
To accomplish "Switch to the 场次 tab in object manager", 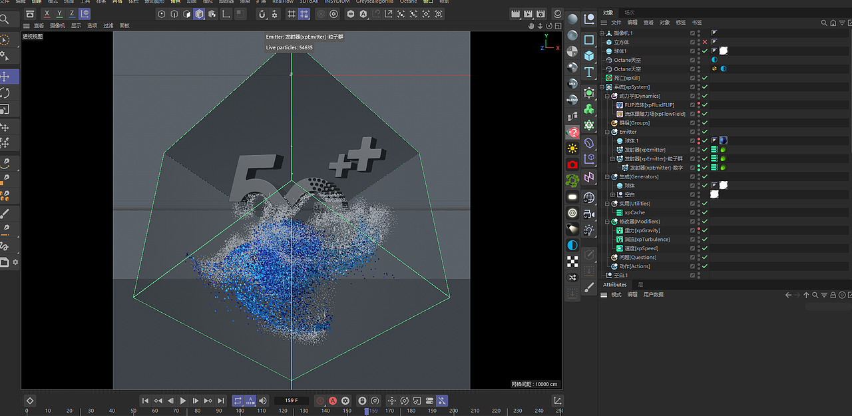I will (628, 11).
